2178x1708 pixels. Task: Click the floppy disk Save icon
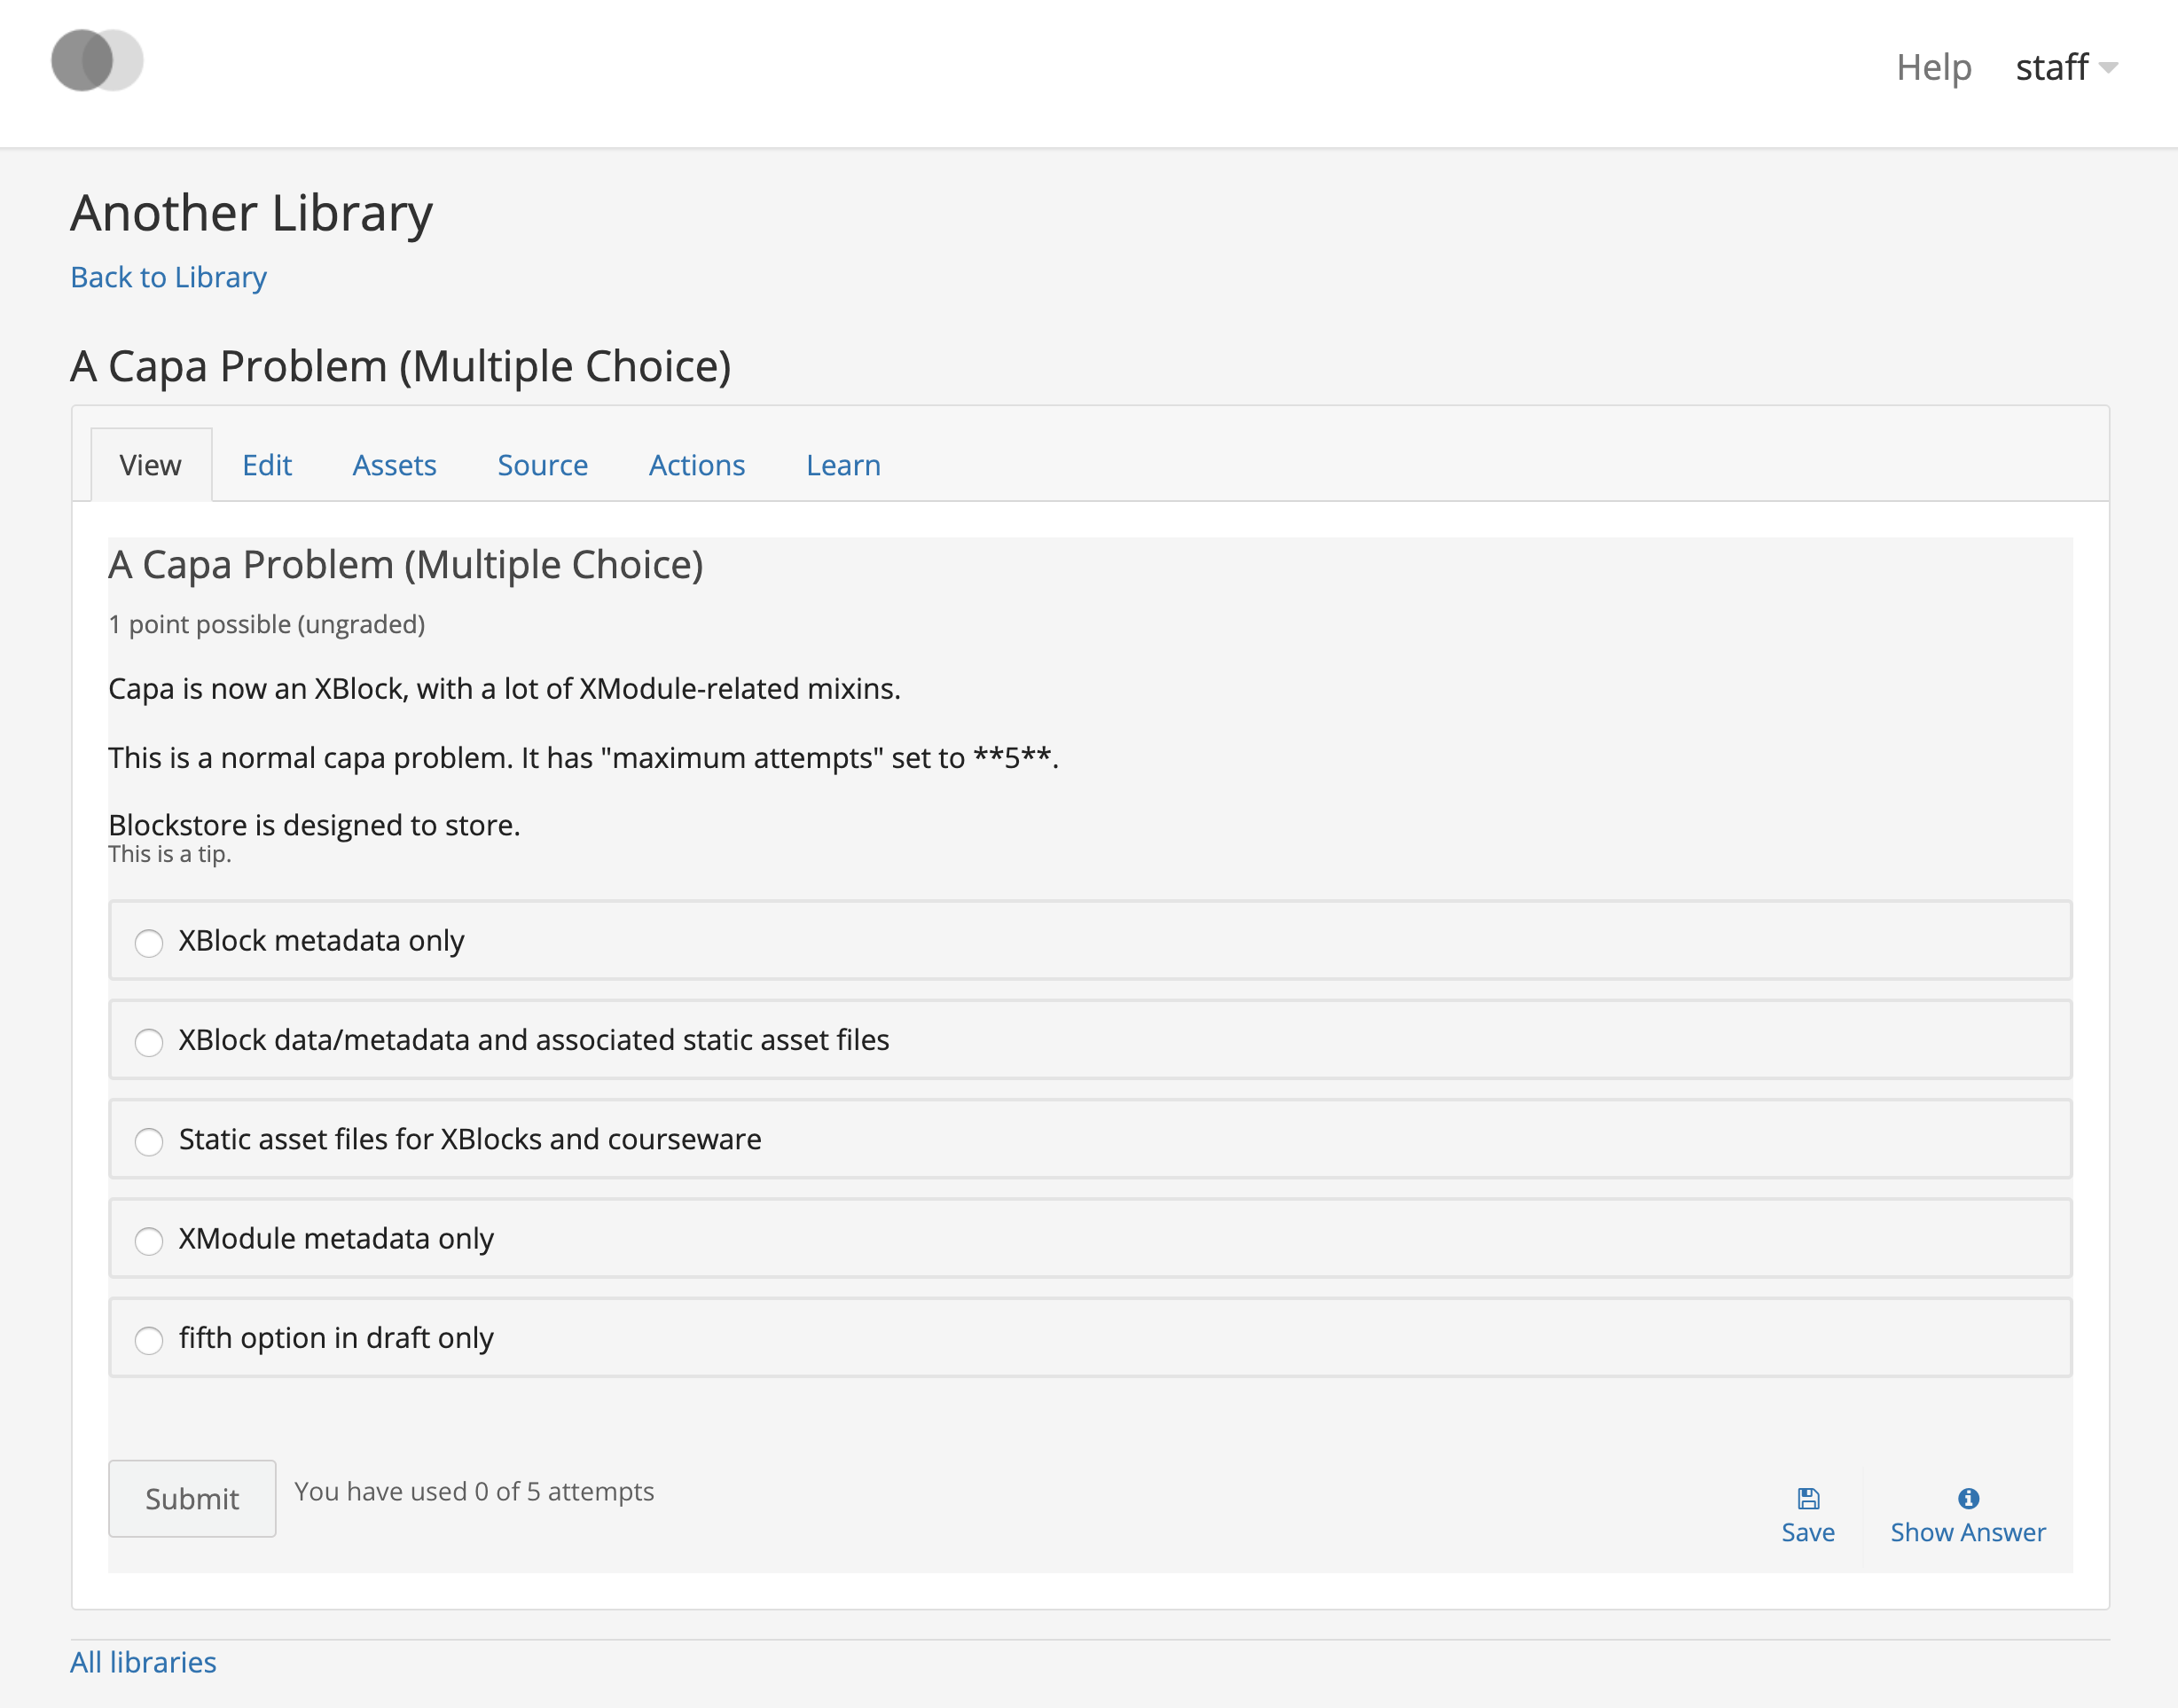pyautogui.click(x=1808, y=1498)
